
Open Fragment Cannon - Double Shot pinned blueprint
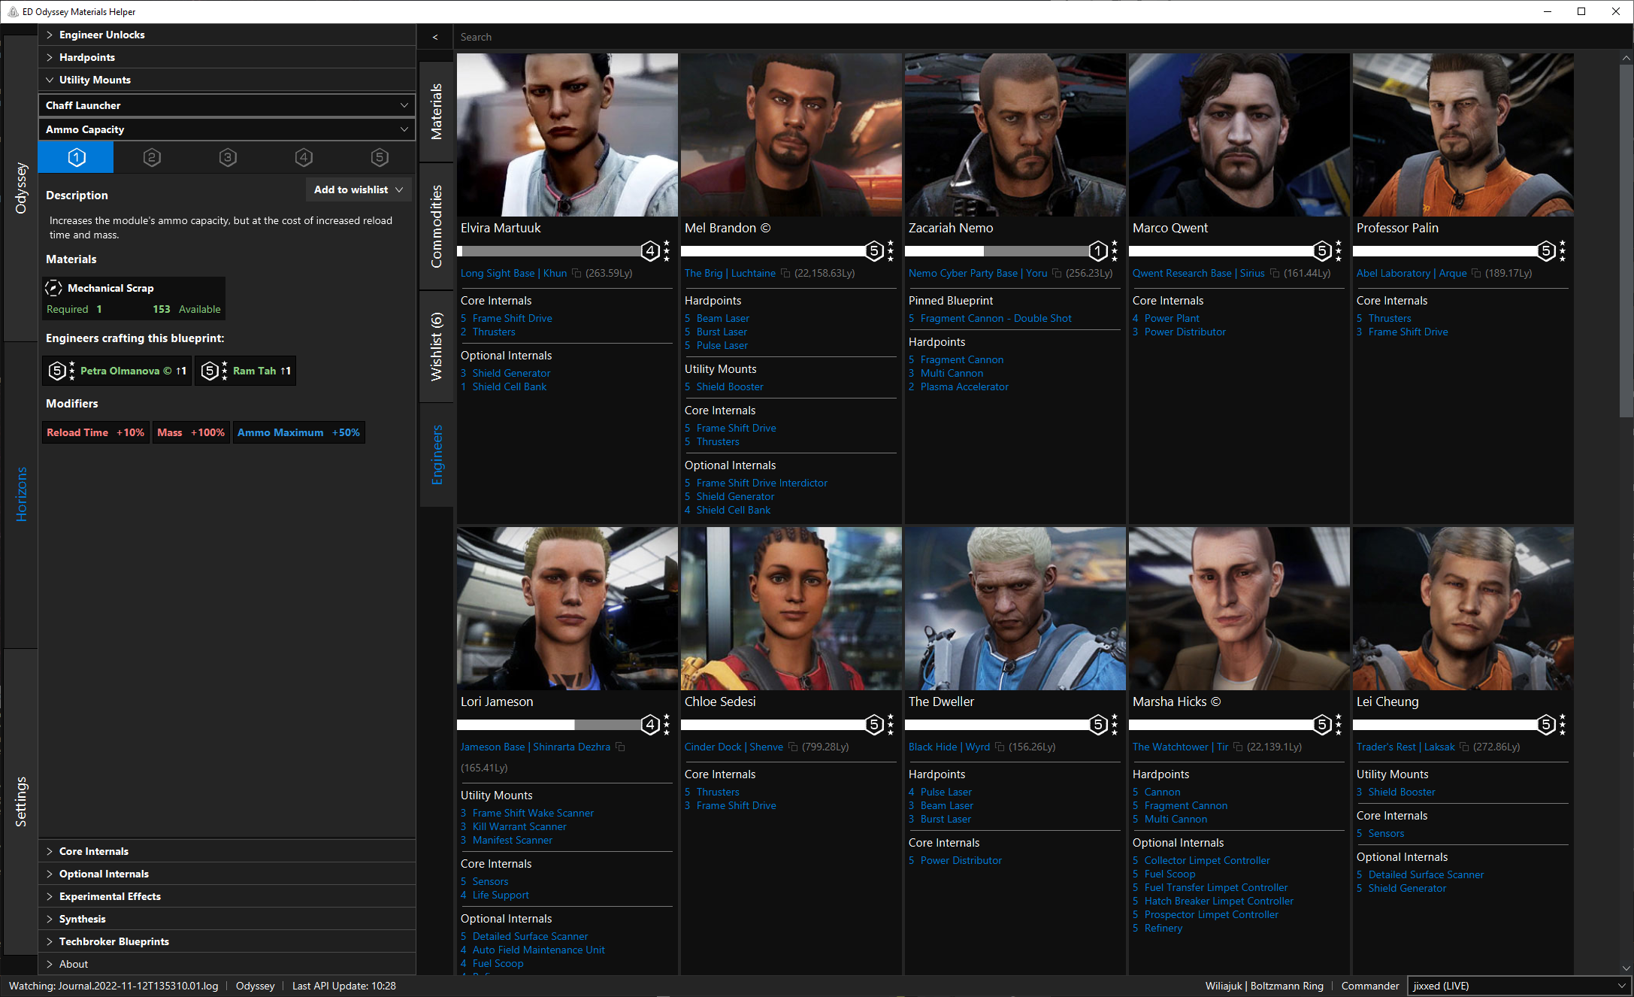tap(996, 318)
